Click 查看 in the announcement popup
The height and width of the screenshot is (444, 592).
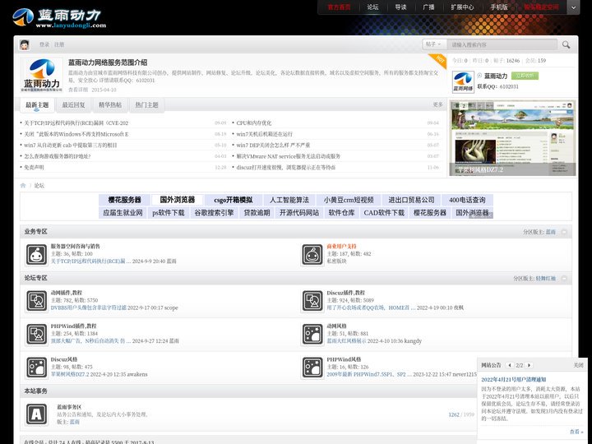[576, 432]
